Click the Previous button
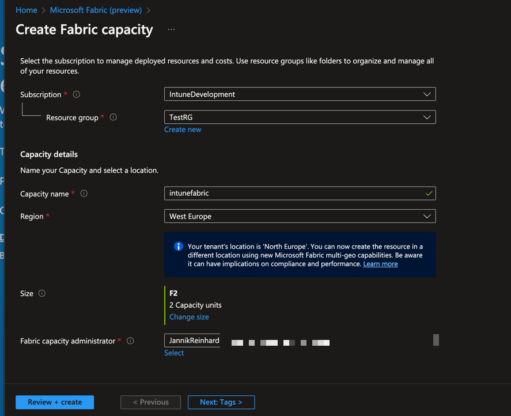Viewport: 511px width, 416px height. coord(150,402)
